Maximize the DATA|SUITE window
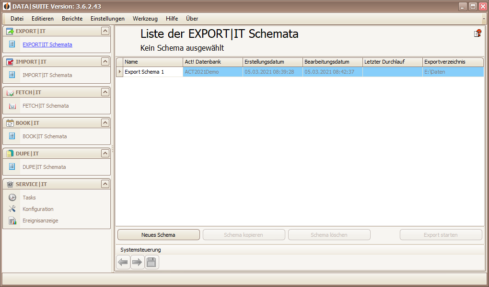The height and width of the screenshot is (287, 489). click(473, 6)
